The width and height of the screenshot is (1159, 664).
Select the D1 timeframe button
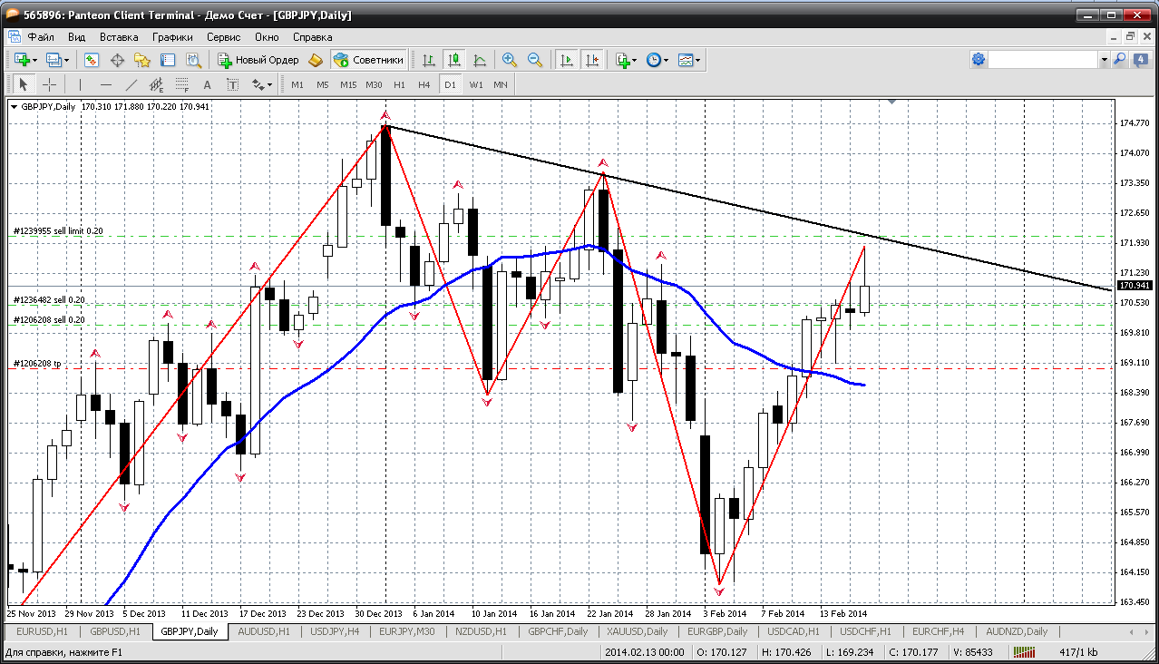pos(450,84)
